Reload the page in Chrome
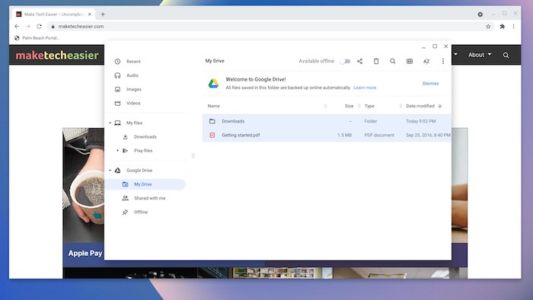This screenshot has height=300, width=533. pyautogui.click(x=39, y=27)
